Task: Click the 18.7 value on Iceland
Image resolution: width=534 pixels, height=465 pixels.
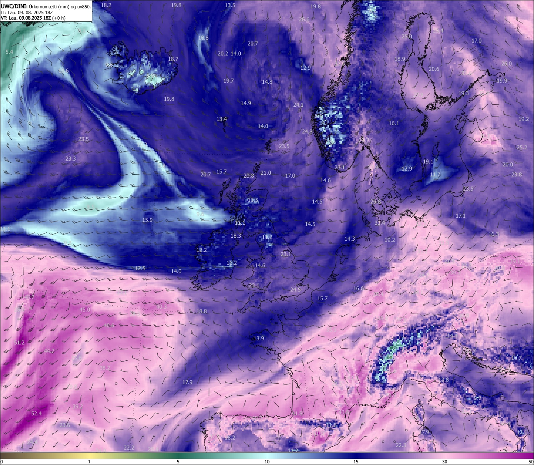Action: click(173, 59)
